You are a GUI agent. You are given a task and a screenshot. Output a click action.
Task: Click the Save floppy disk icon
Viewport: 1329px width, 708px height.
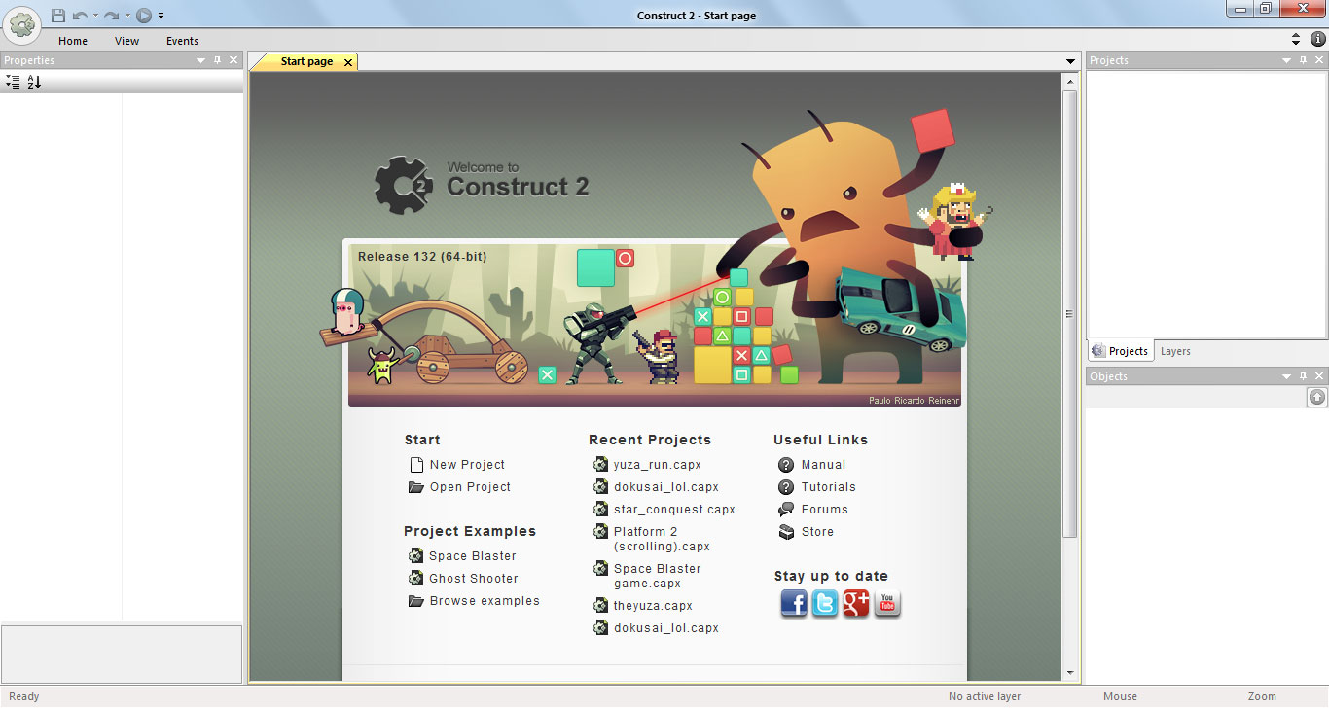(58, 15)
